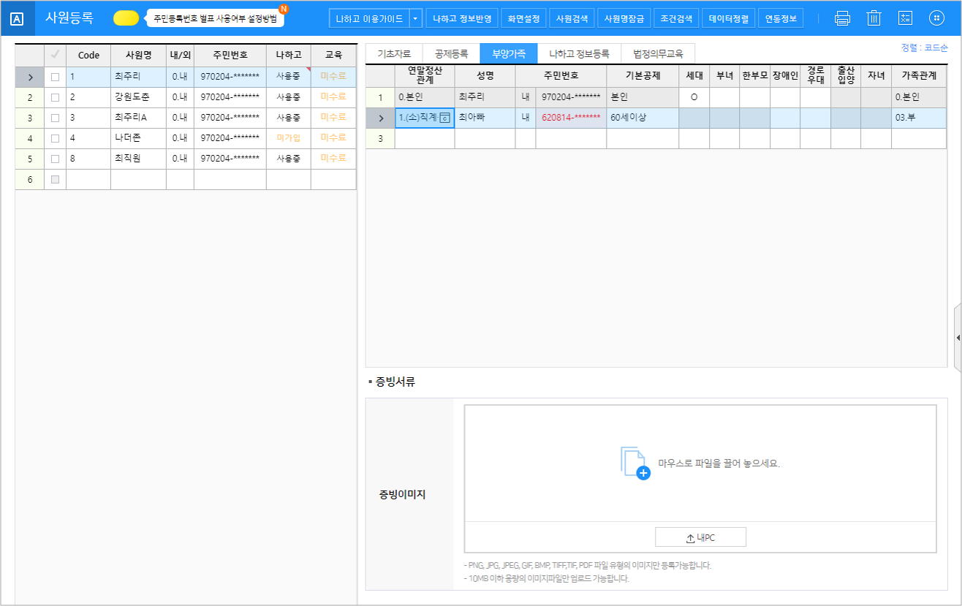Click the red 620814-******* ID cell
The height and width of the screenshot is (606, 962).
571,118
